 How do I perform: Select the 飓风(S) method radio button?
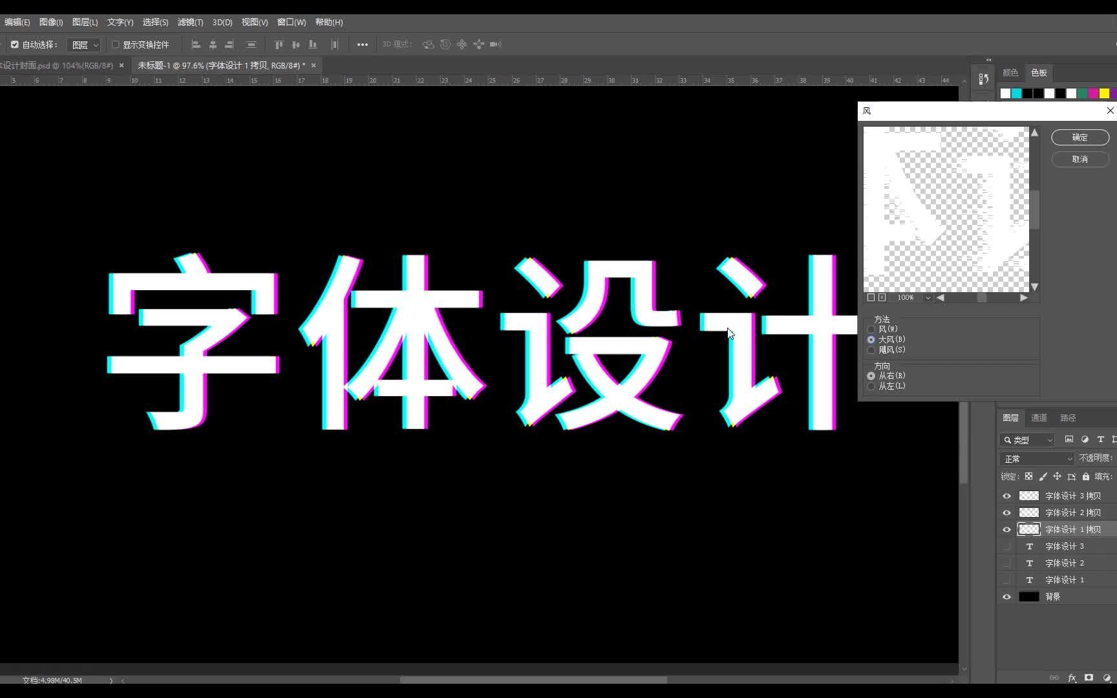tap(871, 350)
